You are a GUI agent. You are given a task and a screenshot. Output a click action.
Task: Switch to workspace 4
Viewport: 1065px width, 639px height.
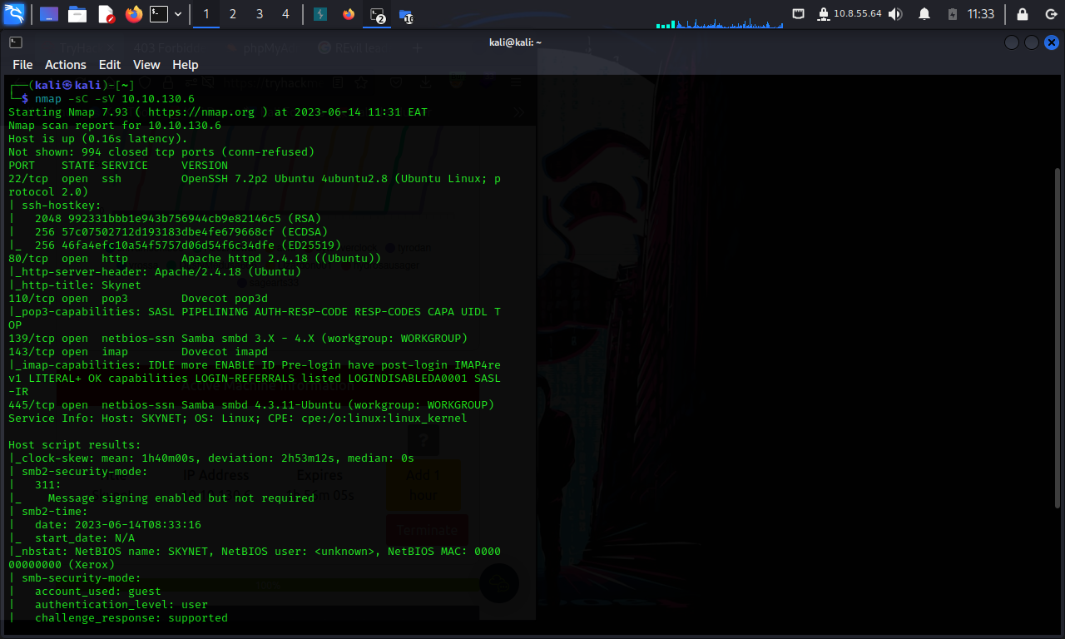click(x=286, y=14)
